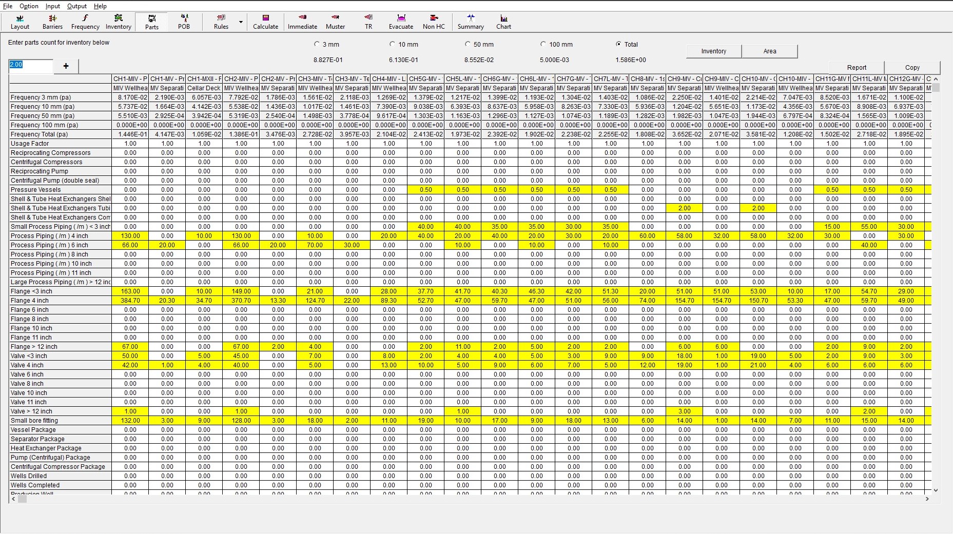Screen dimensions: 953x534
Task: Select the 3 mm radio button
Action: (x=317, y=44)
